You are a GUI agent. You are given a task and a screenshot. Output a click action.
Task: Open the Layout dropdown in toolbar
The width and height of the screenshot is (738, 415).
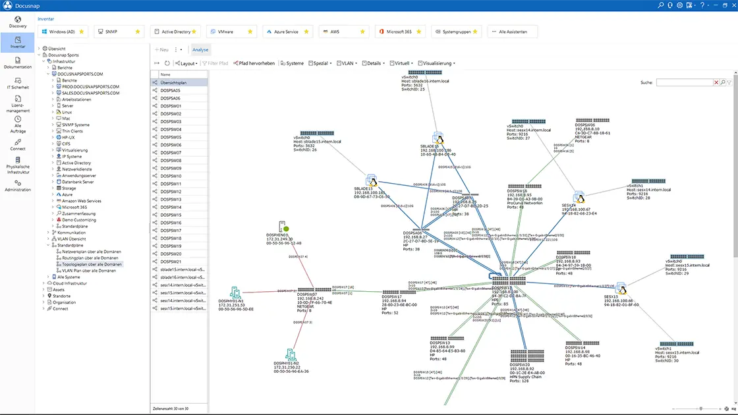pyautogui.click(x=186, y=63)
